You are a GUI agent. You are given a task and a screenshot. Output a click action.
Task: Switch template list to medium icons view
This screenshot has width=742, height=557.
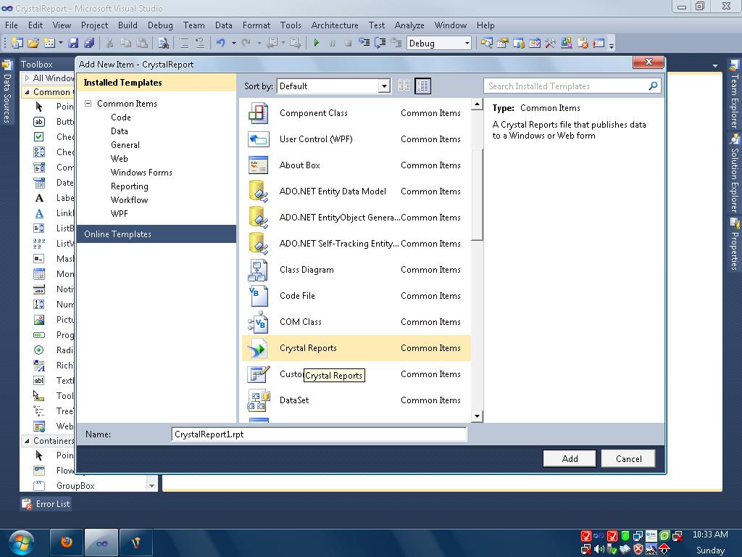(423, 85)
